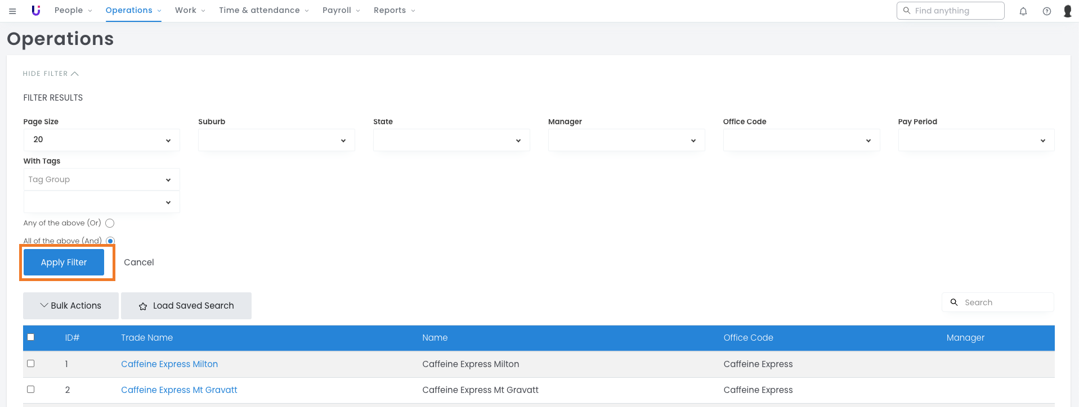Open the user profile avatar
1079x407 pixels.
pyautogui.click(x=1067, y=11)
